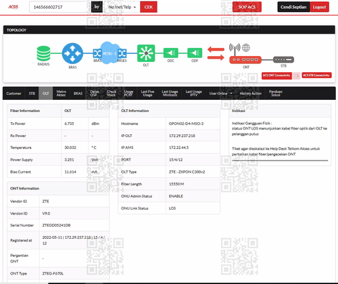Screen dimensions: 338x284
Task: Open the Usage PCRF tab
Action: click(128, 93)
